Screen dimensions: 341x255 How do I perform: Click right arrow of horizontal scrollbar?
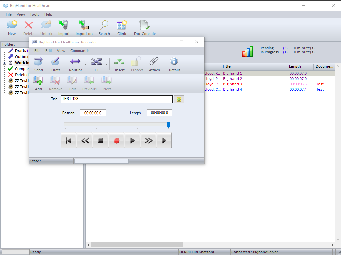coord(332,245)
